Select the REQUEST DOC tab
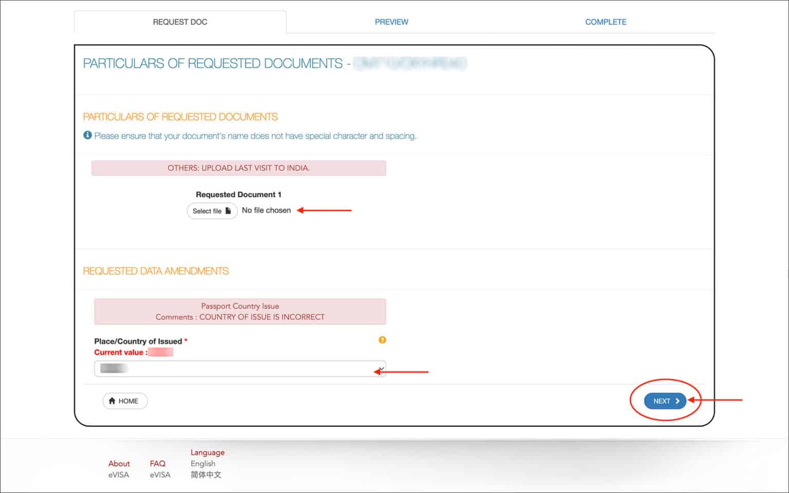The image size is (789, 493). click(x=179, y=22)
